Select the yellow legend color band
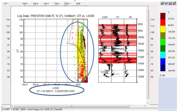Viewport: 181px width, 112px height. pyautogui.click(x=163, y=29)
